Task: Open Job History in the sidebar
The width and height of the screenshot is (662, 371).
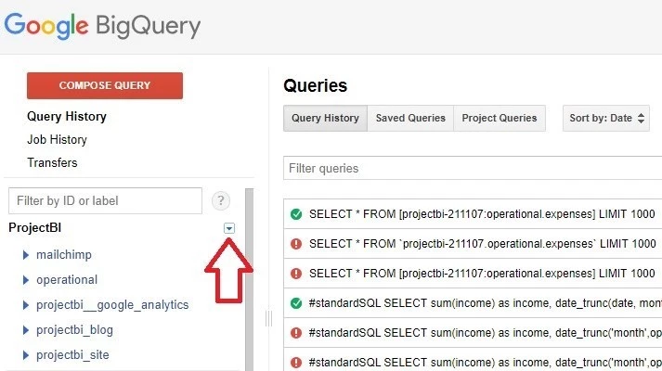Action: [x=57, y=139]
